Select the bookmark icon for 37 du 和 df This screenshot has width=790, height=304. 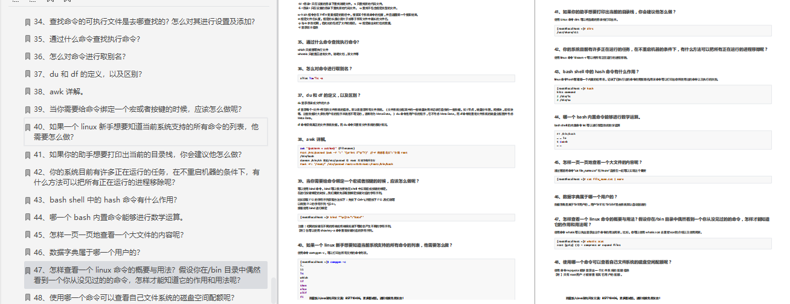click(x=28, y=74)
